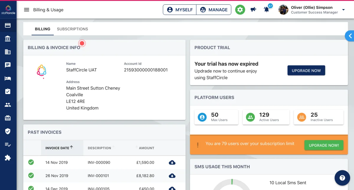Click the INV-000101 description
The width and height of the screenshot is (354, 190).
click(x=98, y=176)
